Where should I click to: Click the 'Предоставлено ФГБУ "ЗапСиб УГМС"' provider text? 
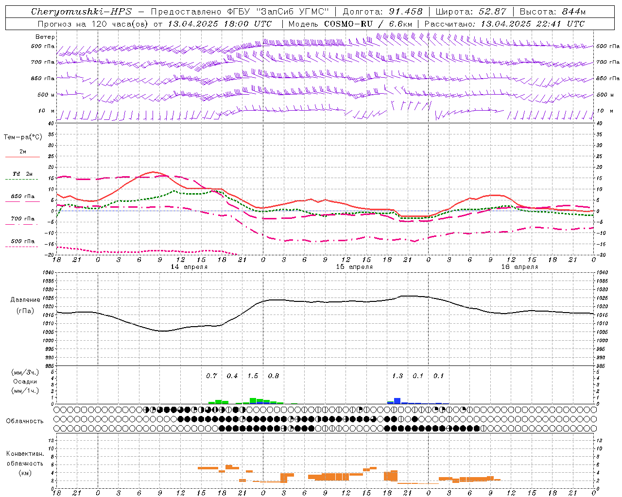point(240,12)
